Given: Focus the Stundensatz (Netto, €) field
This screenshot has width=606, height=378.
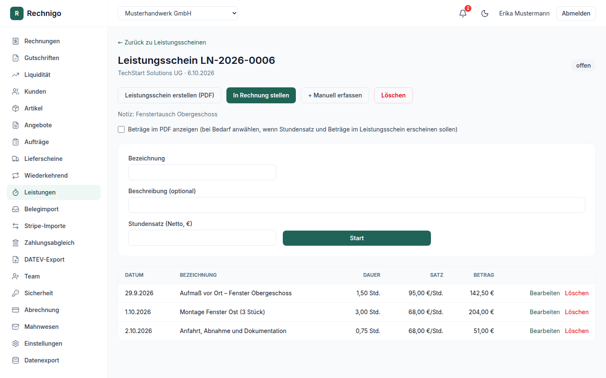Looking at the screenshot, I should coord(202,238).
